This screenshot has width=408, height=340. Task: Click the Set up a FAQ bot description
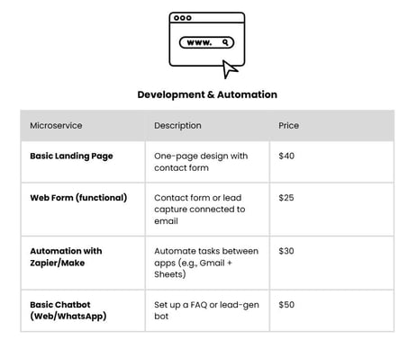tap(206, 310)
